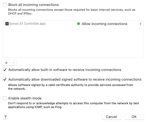Enable the Block all incoming connections checkbox
The height and width of the screenshot is (122, 146).
tap(5, 5)
